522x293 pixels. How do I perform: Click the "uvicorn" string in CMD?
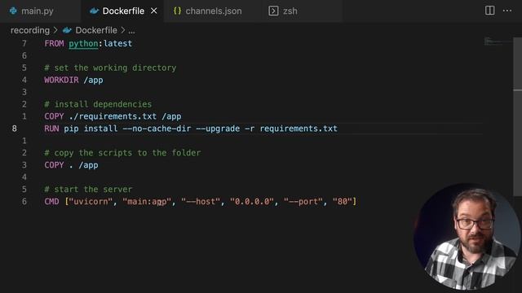(x=91, y=202)
